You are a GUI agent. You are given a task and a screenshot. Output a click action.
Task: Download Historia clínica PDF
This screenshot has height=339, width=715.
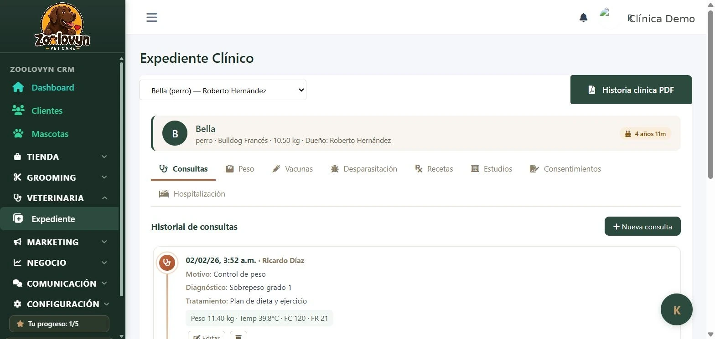click(631, 90)
